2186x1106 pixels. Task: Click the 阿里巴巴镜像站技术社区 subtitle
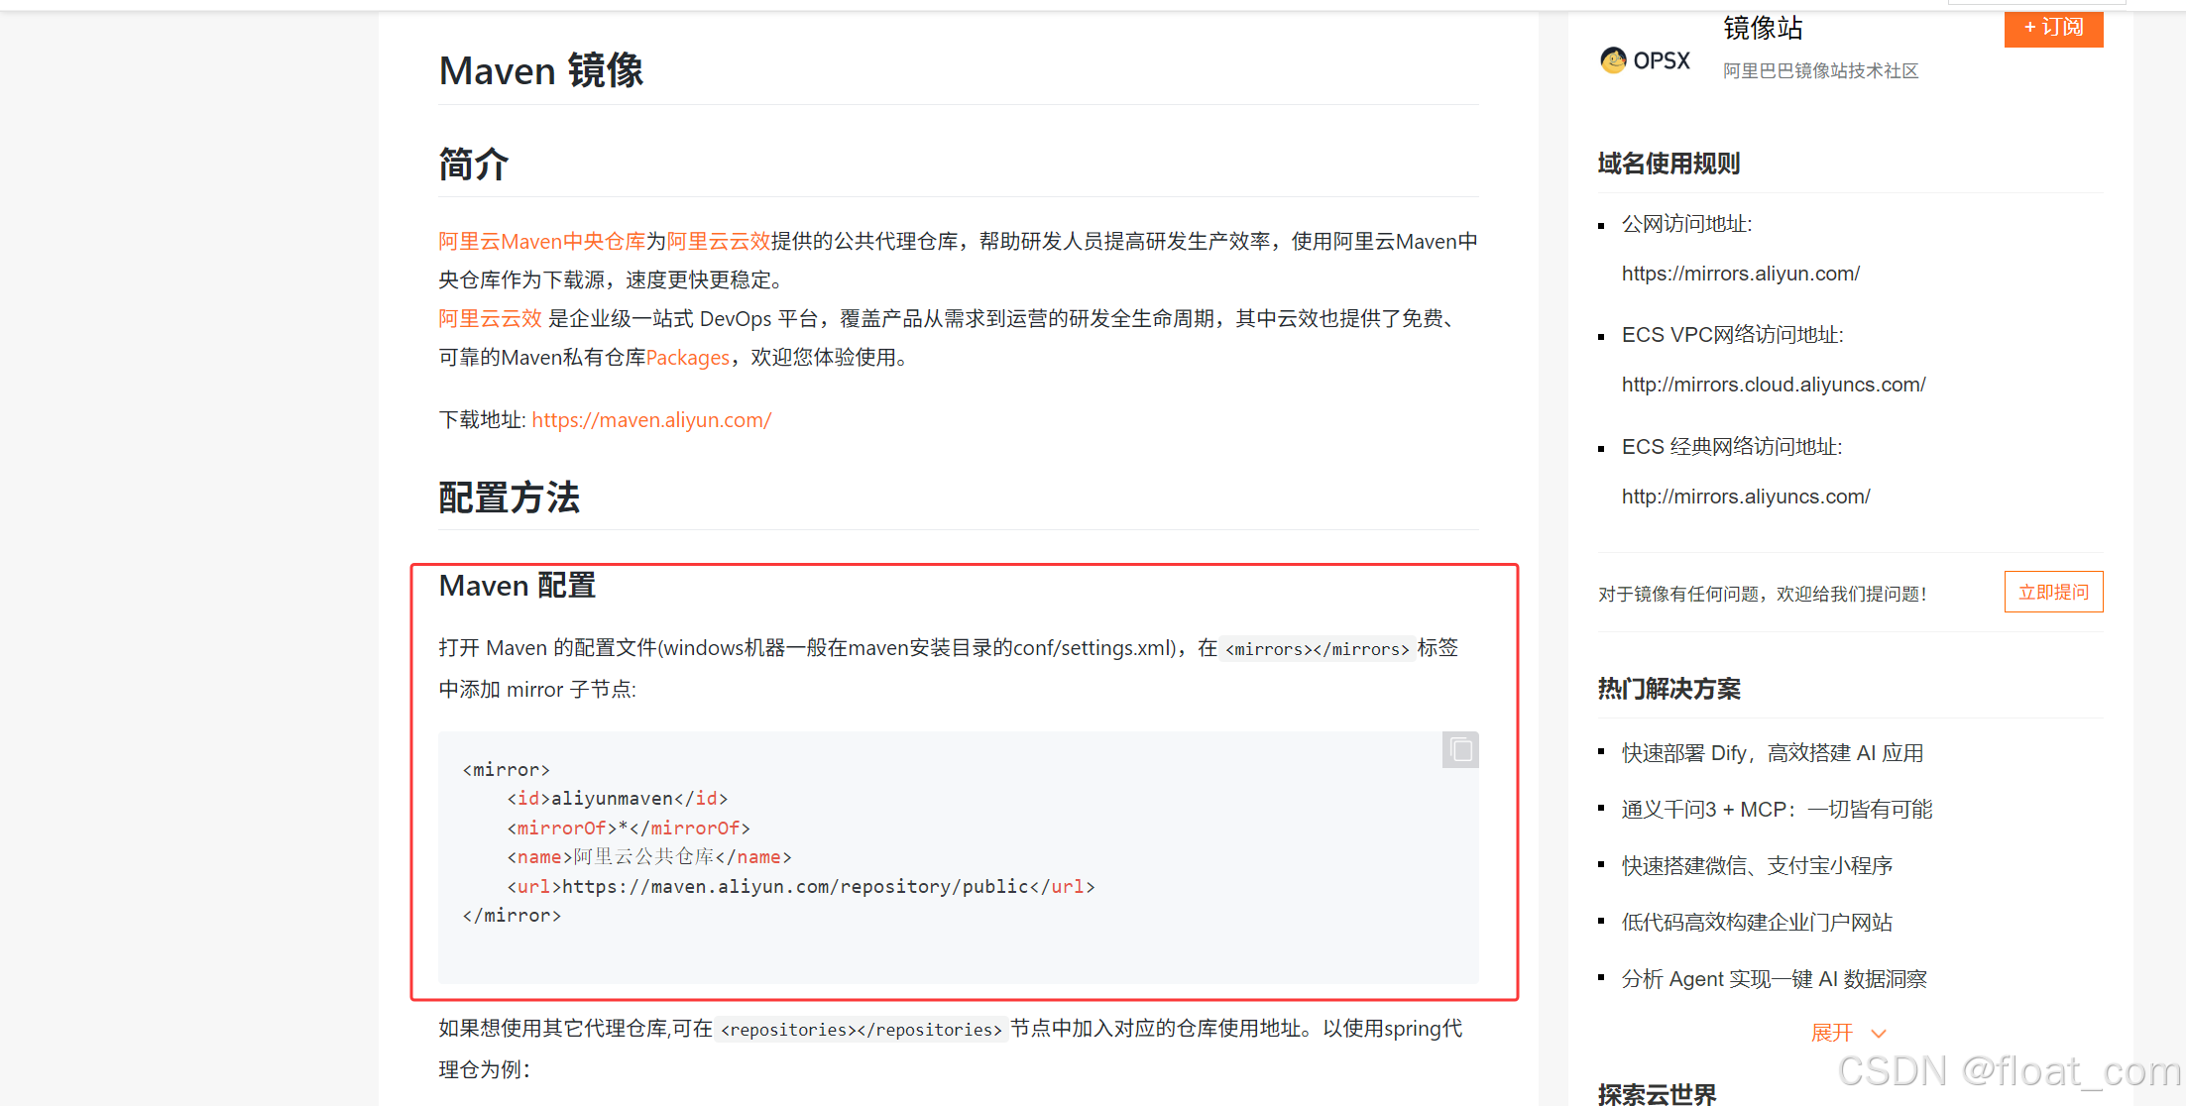point(1820,70)
